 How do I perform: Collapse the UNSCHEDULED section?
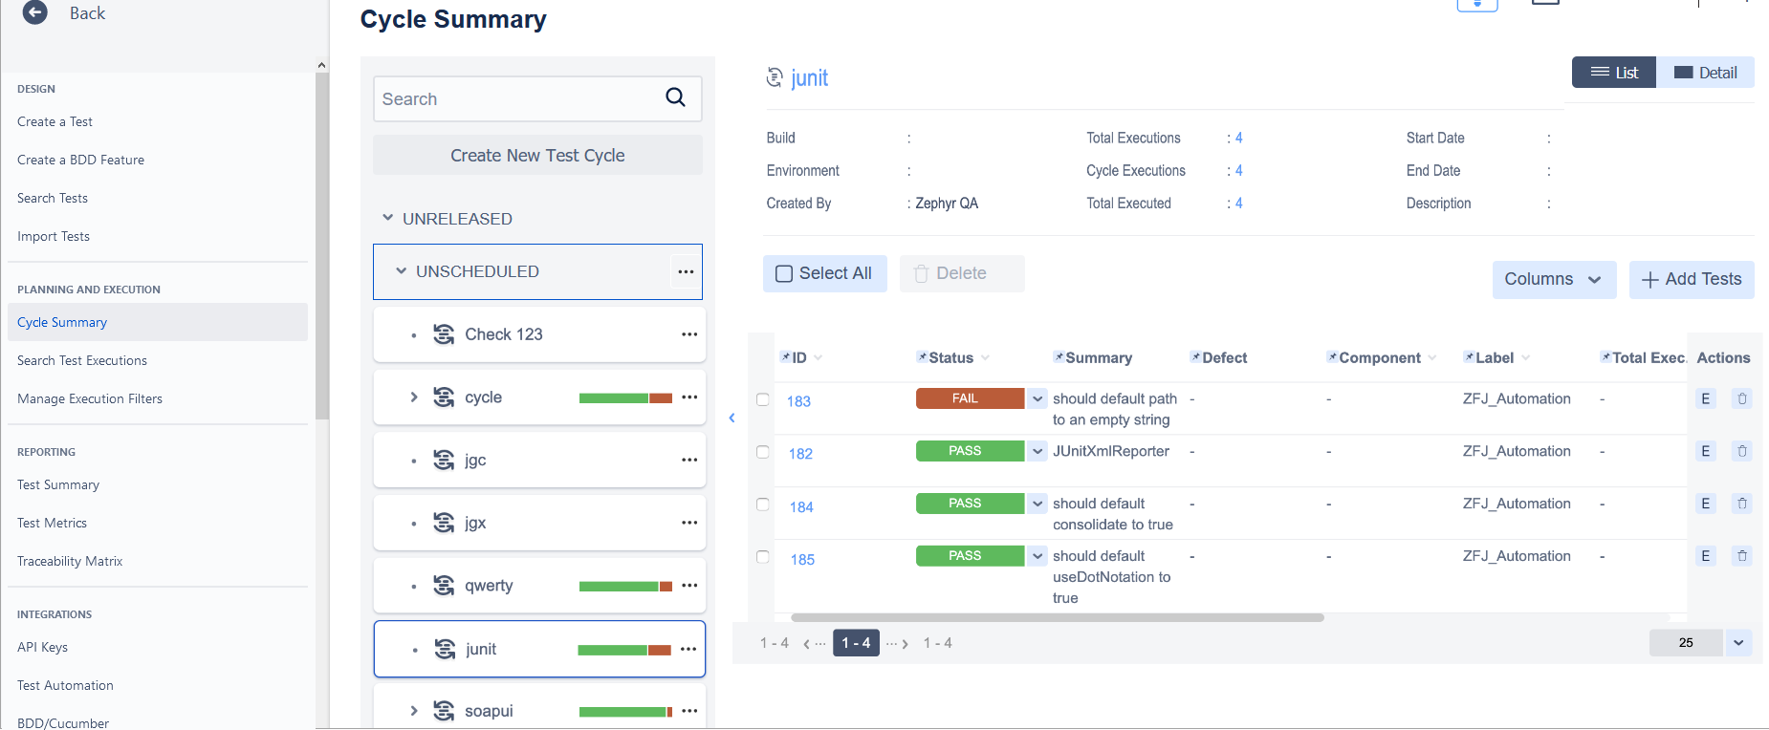click(x=401, y=271)
